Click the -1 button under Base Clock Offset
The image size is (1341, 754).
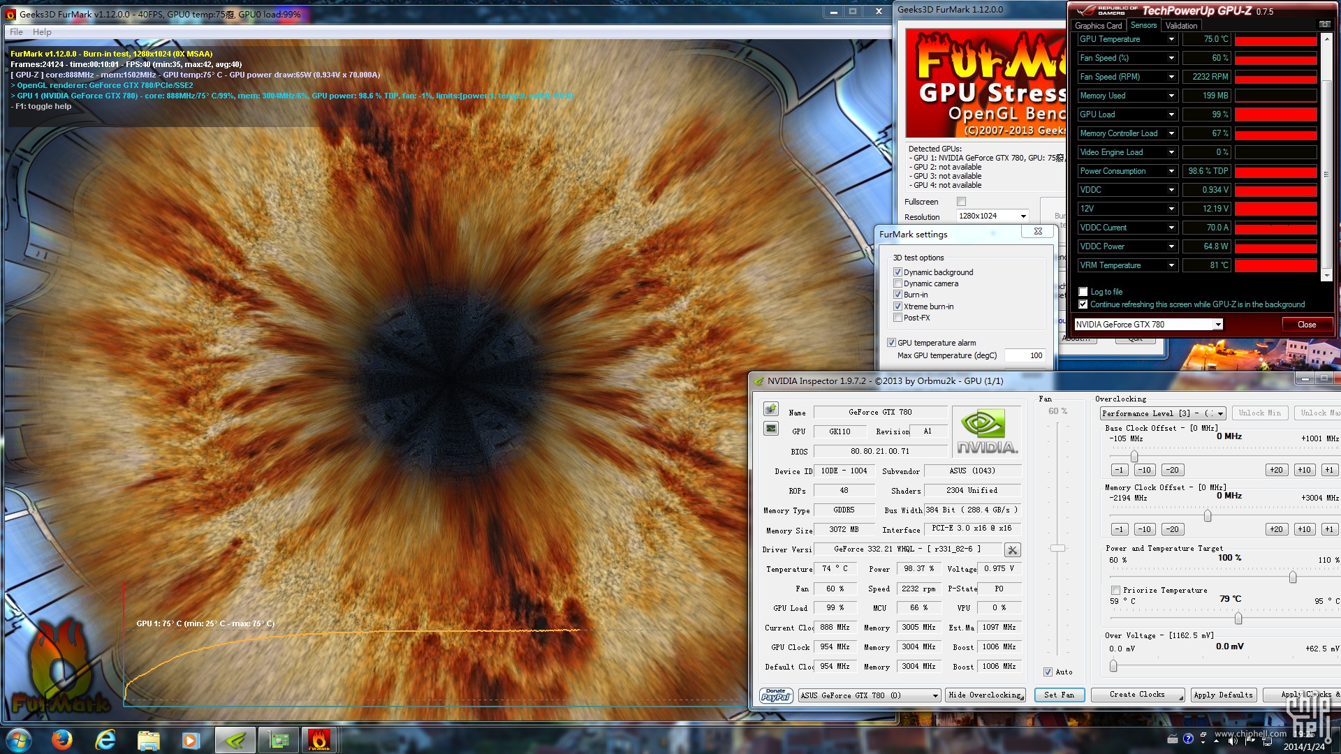coord(1119,471)
